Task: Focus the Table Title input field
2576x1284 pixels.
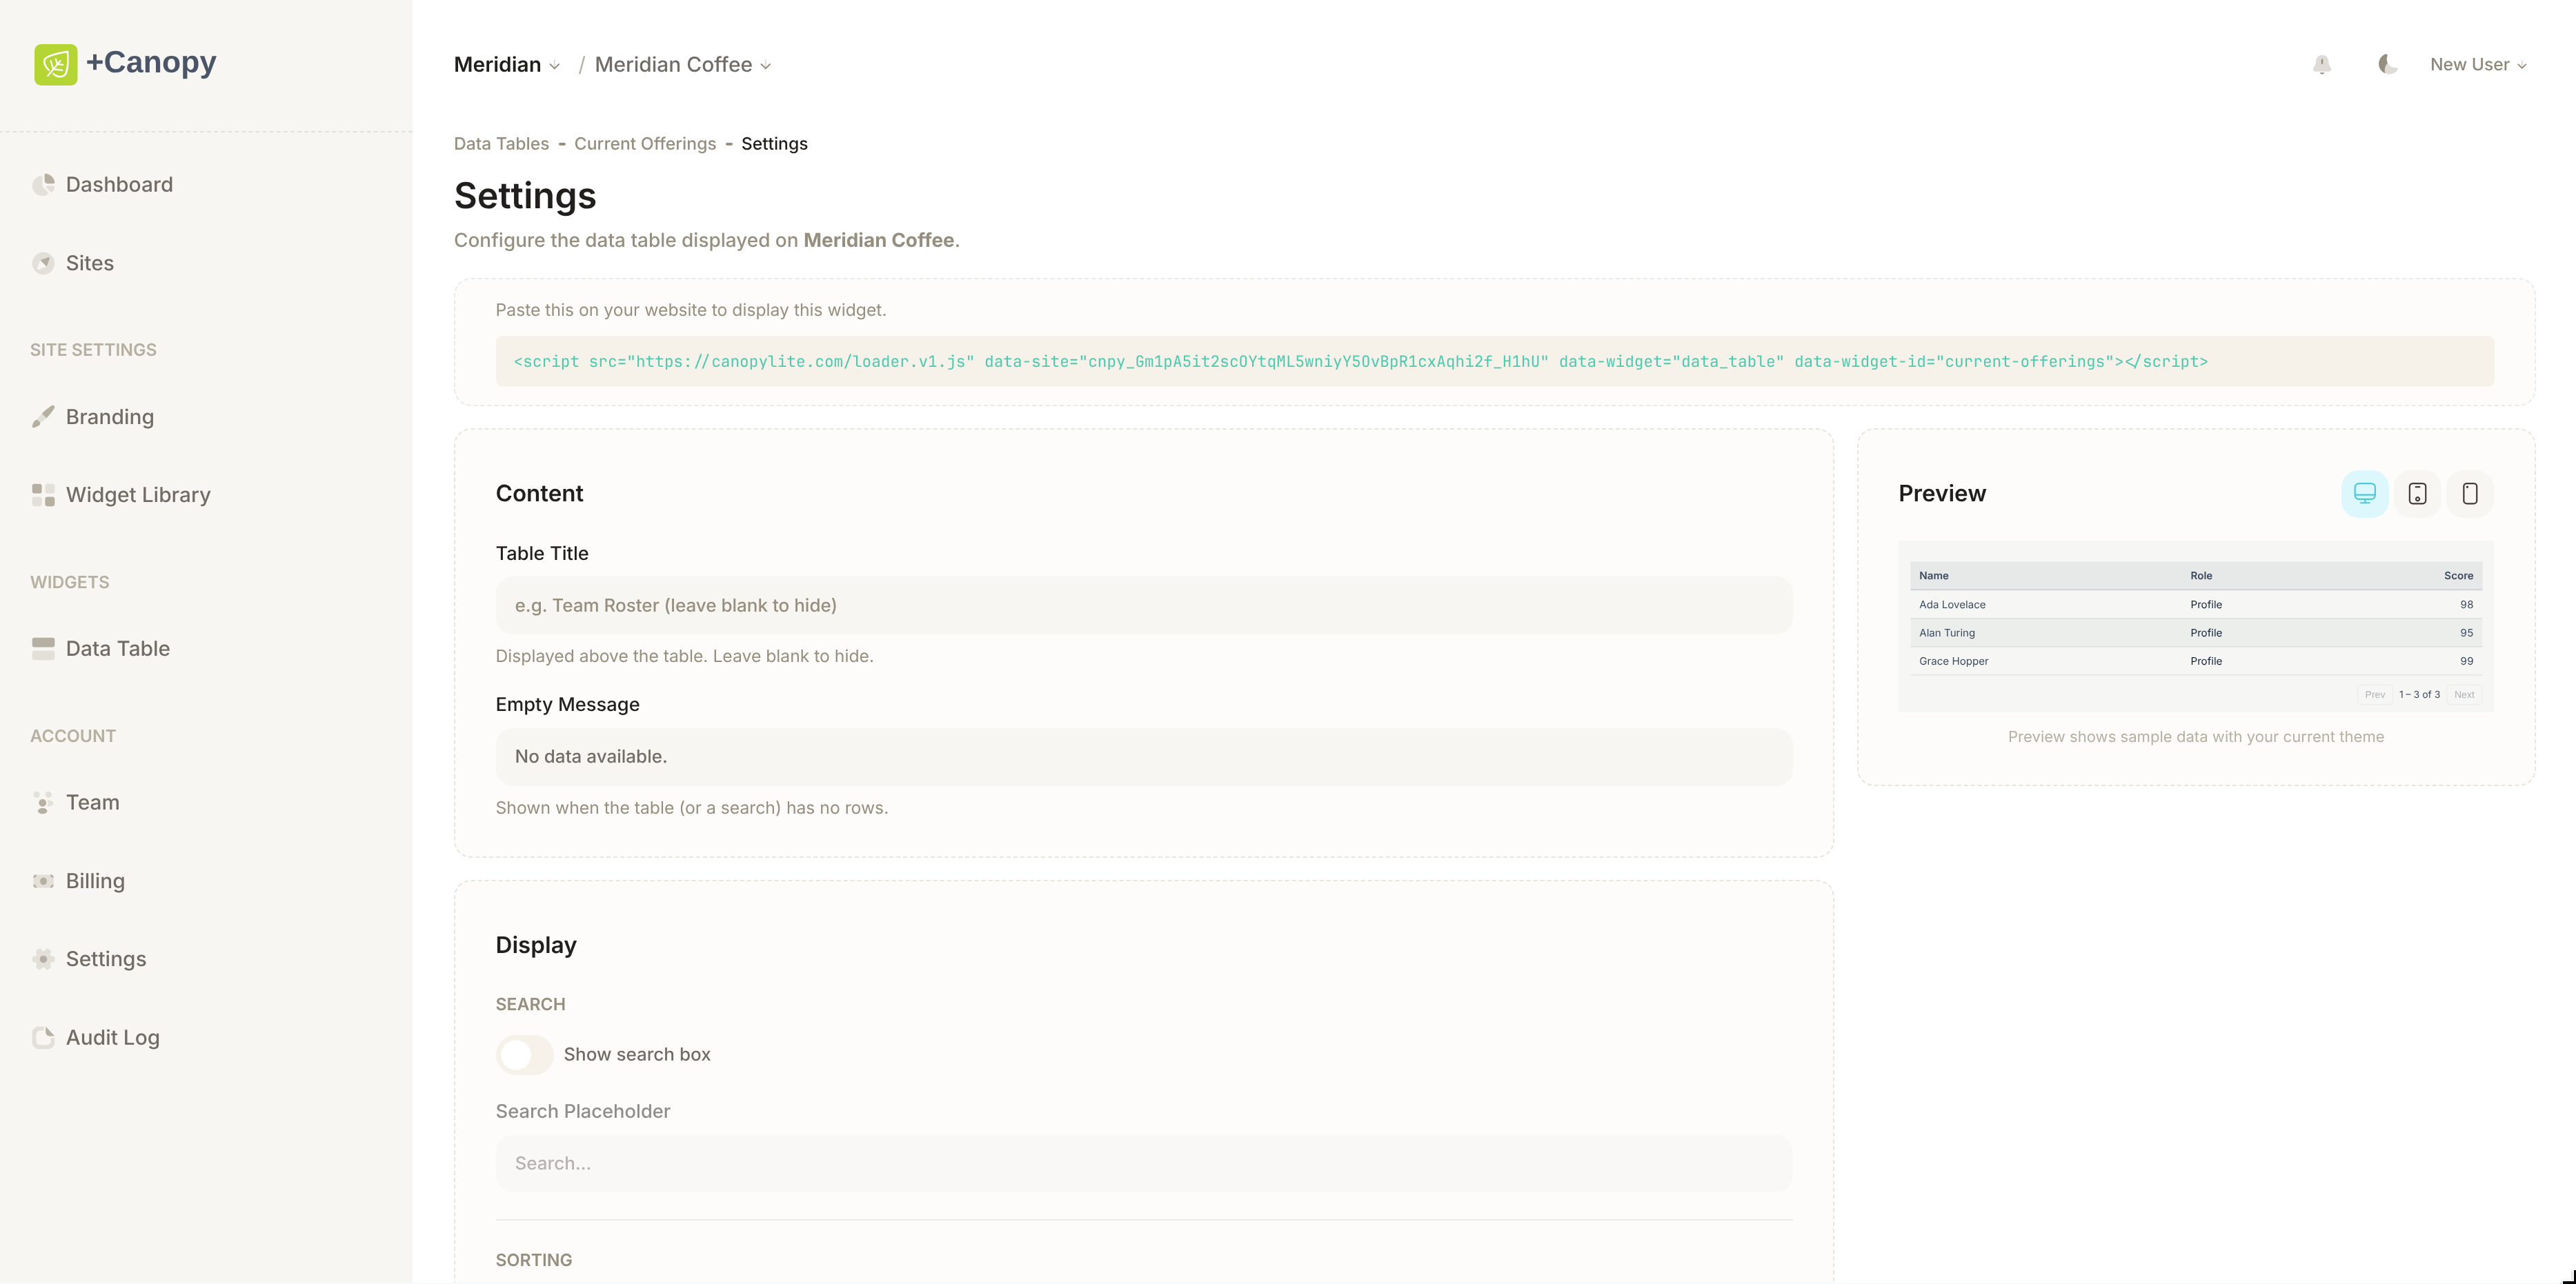Action: (1144, 605)
